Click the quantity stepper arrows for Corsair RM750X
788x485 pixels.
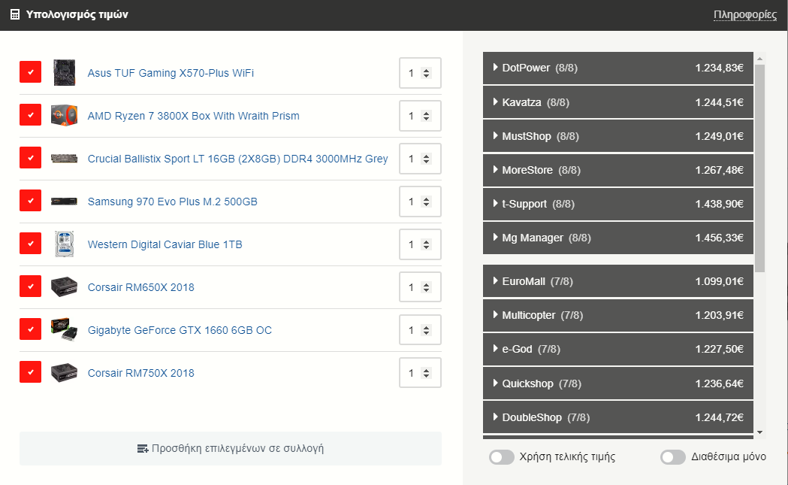point(426,373)
